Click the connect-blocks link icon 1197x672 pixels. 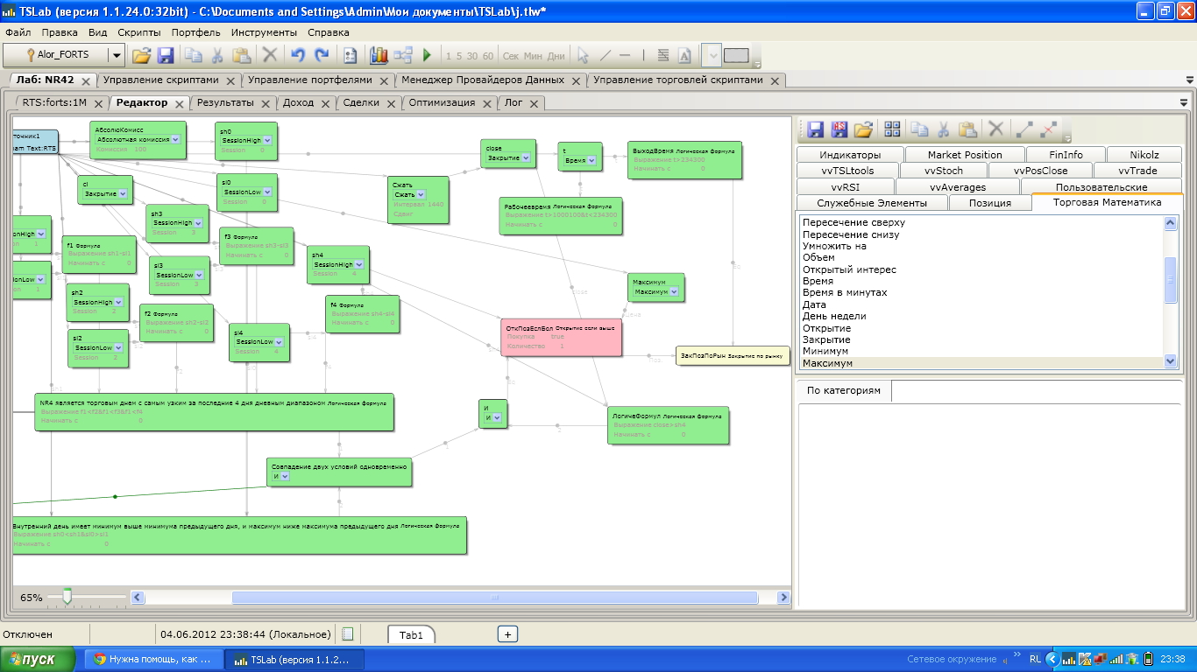pyautogui.click(x=1023, y=129)
